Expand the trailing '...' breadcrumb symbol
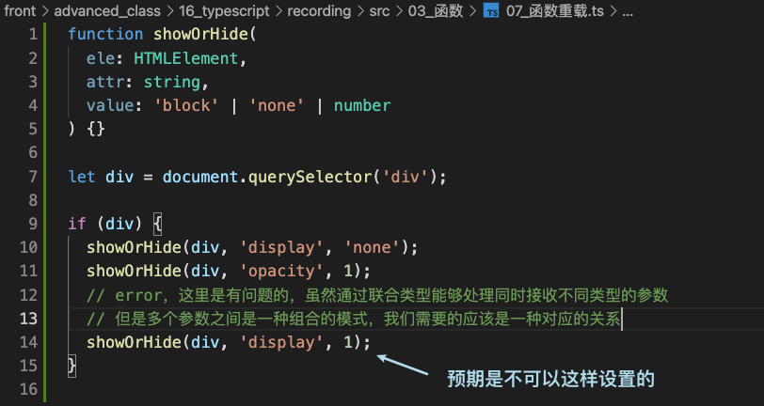The width and height of the screenshot is (764, 406). coord(629,12)
